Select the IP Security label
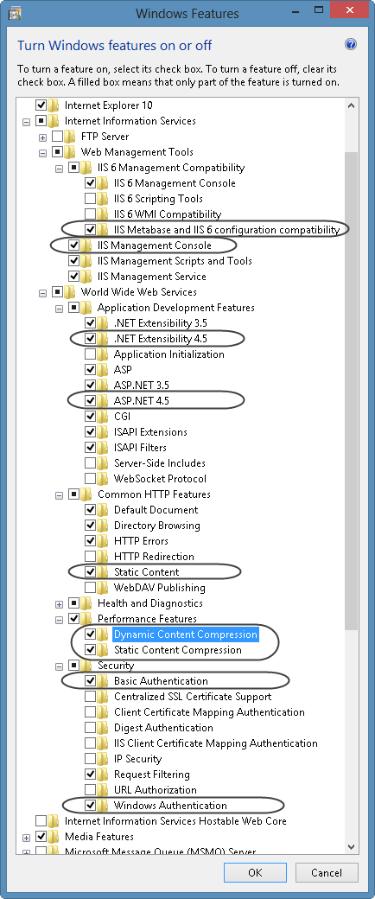 [x=137, y=759]
